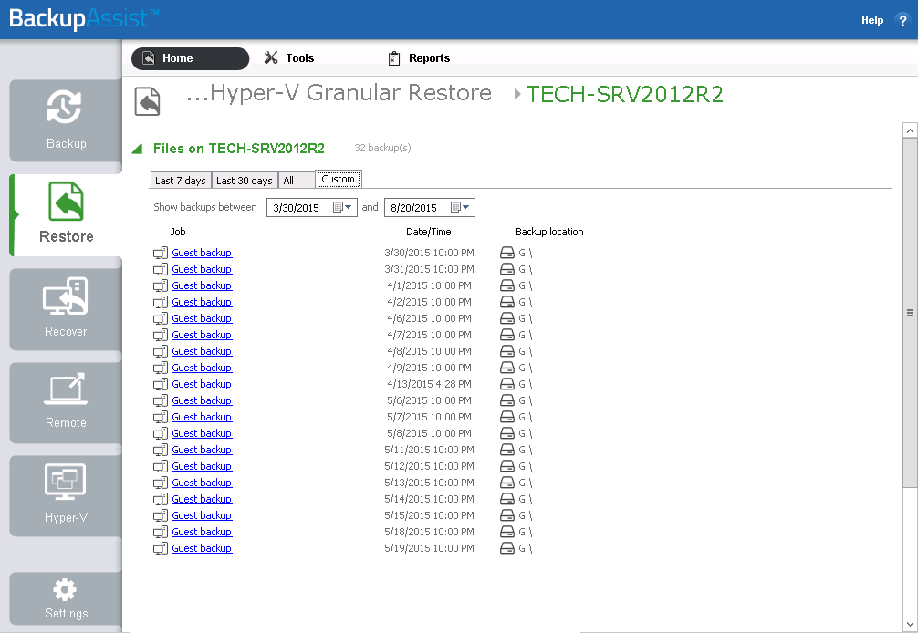
Task: Click the drive icon for 3/31/2015 backup
Action: 507,269
